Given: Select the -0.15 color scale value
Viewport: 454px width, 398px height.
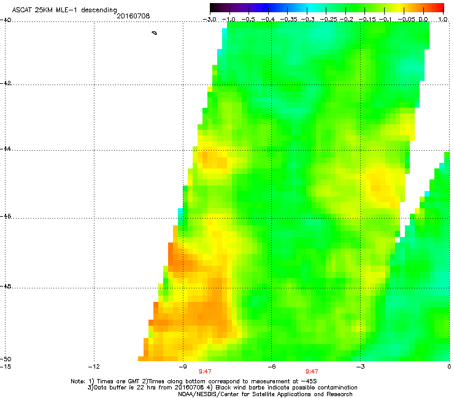Looking at the screenshot, I should pyautogui.click(x=367, y=20).
